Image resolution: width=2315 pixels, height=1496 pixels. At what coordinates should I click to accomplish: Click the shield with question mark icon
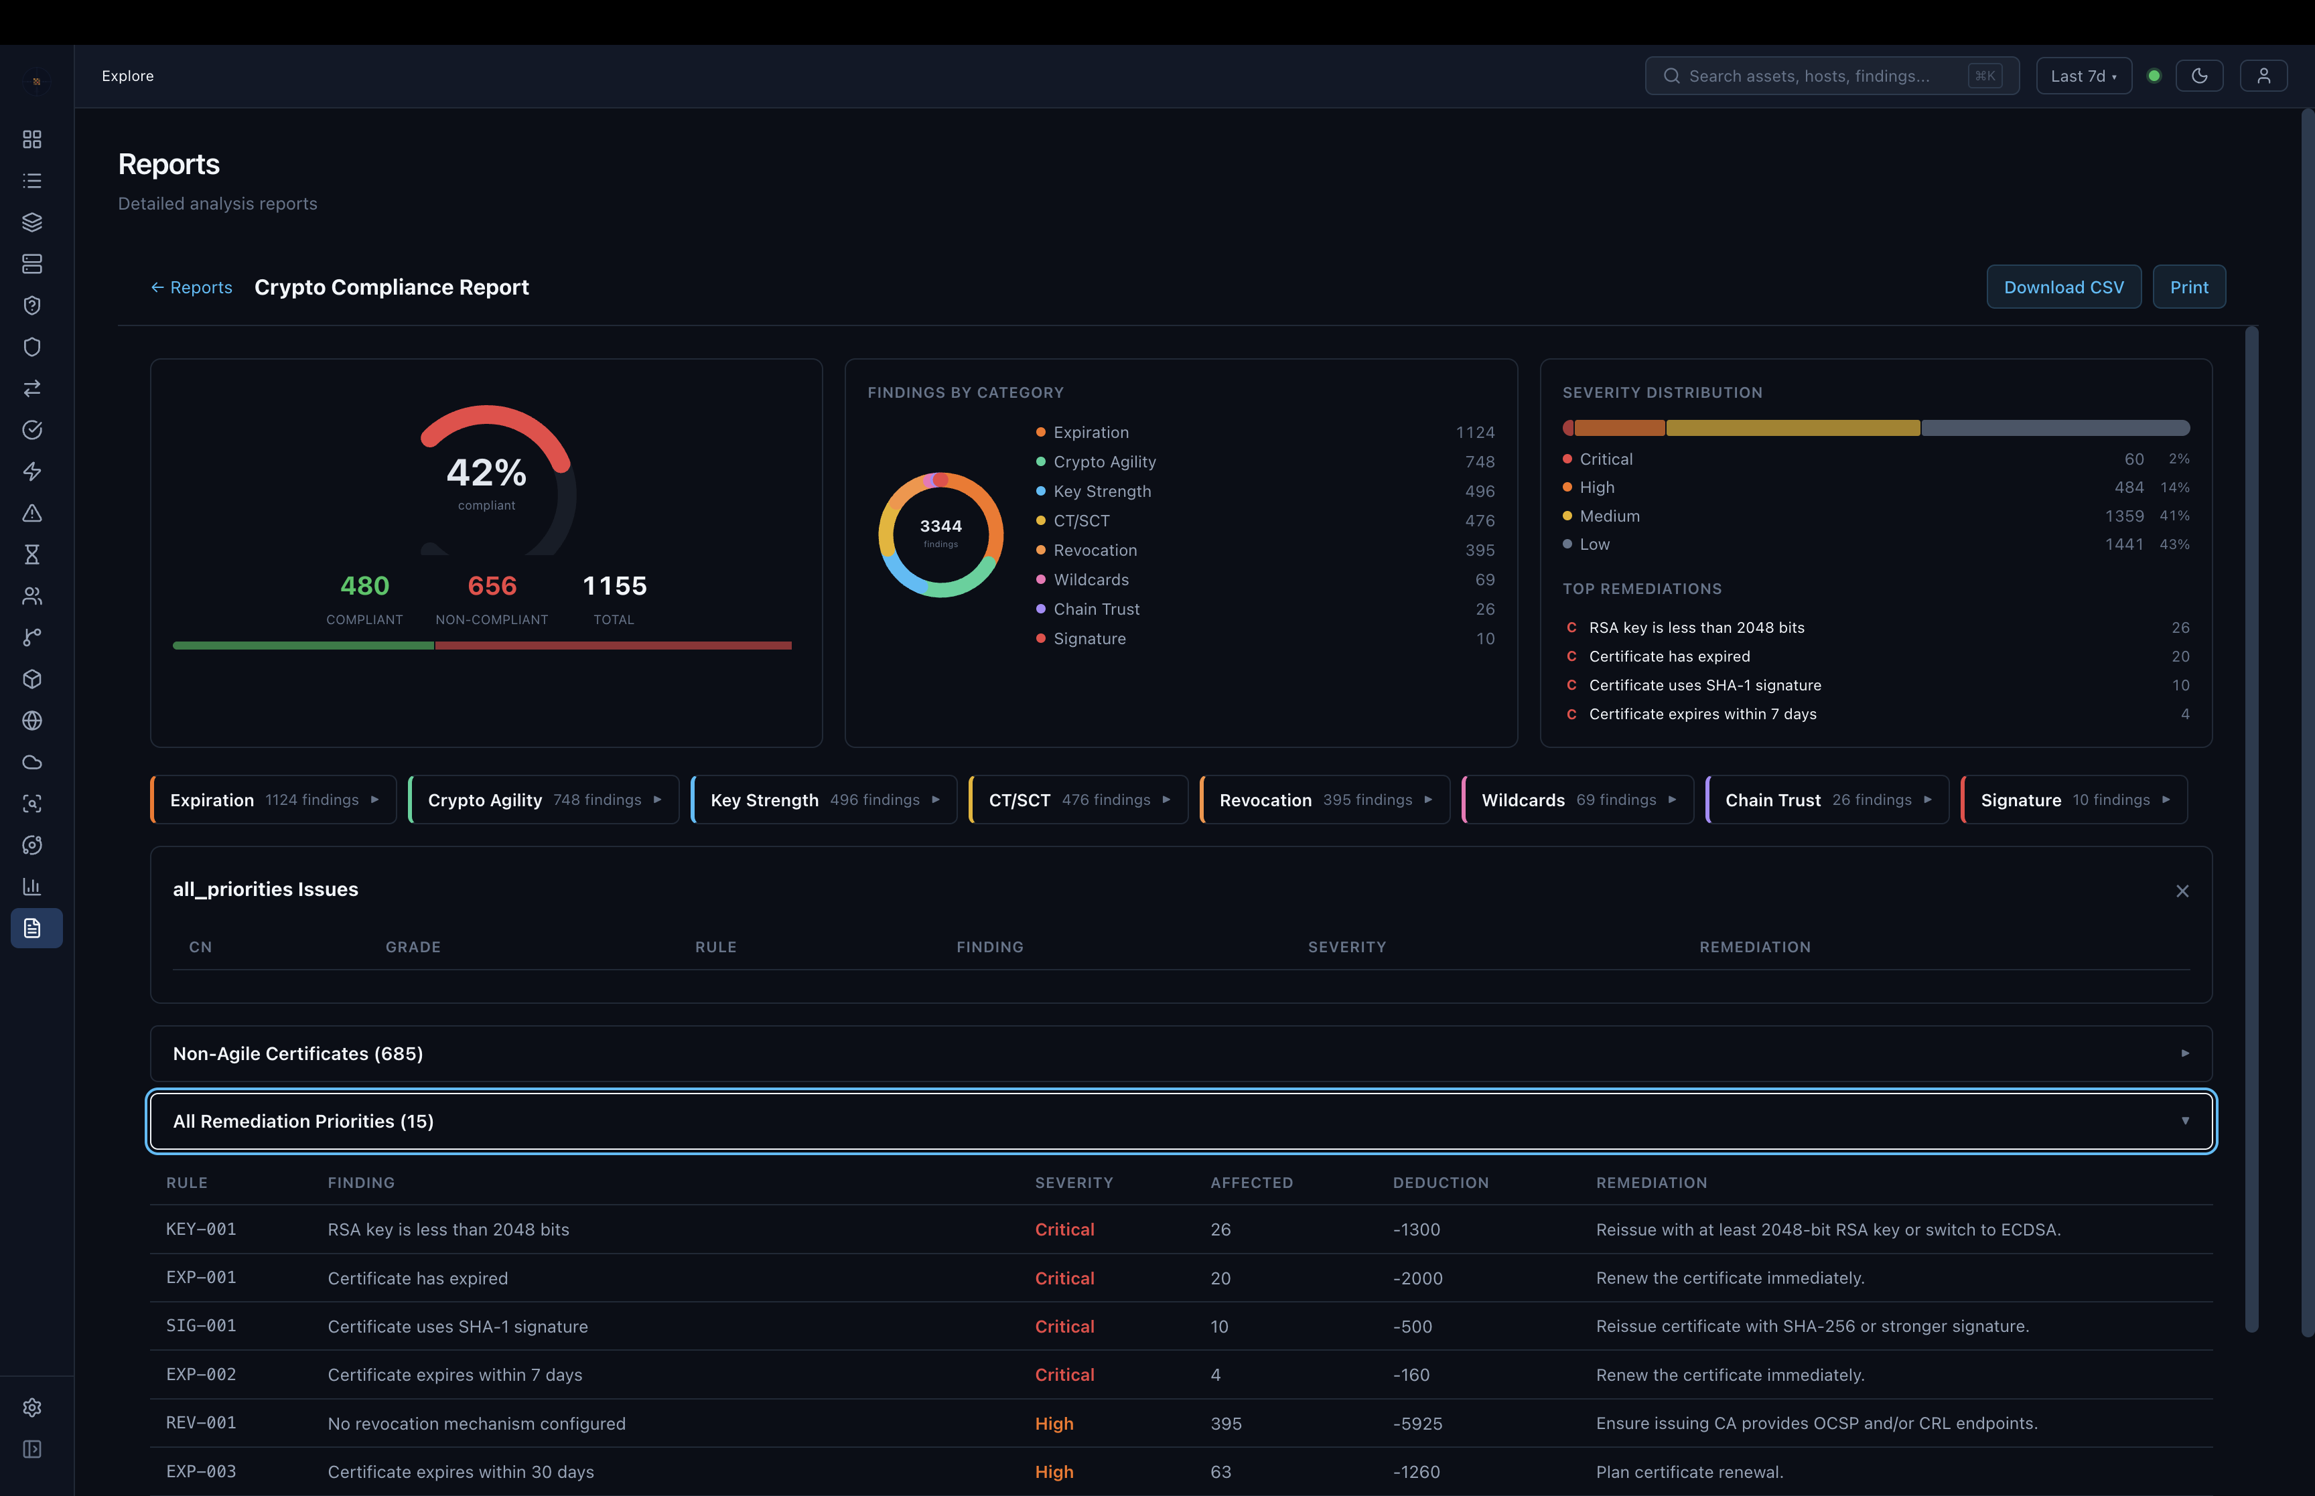pos(32,305)
